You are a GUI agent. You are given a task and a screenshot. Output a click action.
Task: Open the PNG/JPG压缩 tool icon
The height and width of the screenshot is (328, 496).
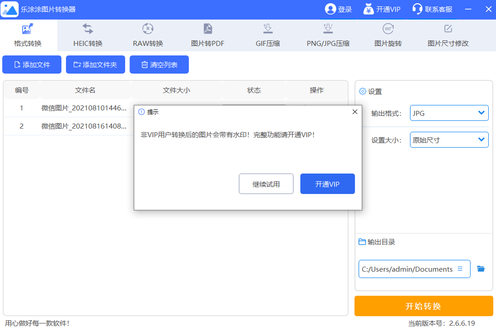[328, 29]
